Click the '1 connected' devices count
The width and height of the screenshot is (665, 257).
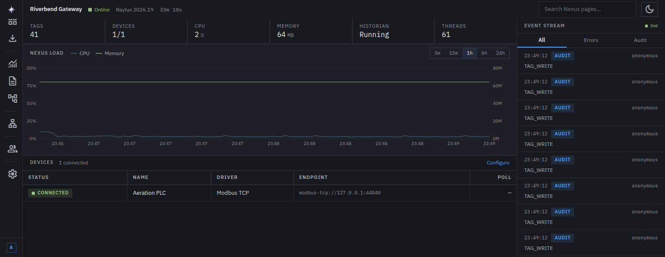coord(73,163)
